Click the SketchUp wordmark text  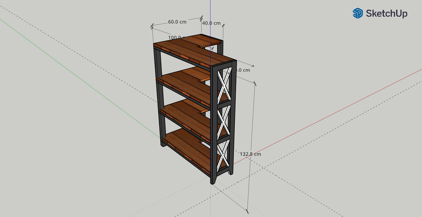click(386, 13)
